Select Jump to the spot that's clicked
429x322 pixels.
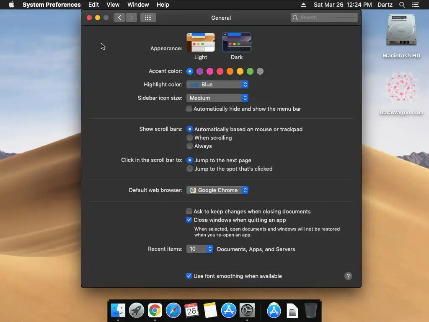point(190,169)
